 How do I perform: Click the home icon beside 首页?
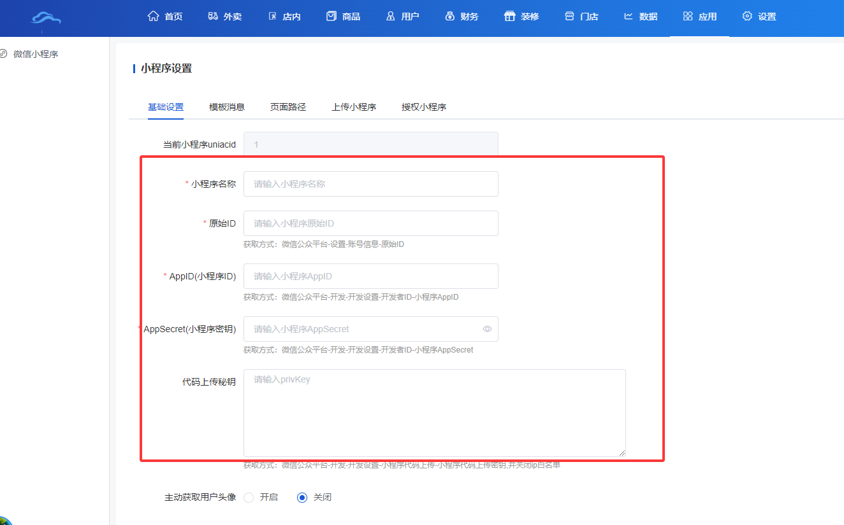coord(153,16)
